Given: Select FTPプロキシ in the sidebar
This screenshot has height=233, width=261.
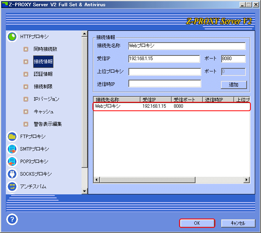Looking at the screenshot, I should (33, 136).
